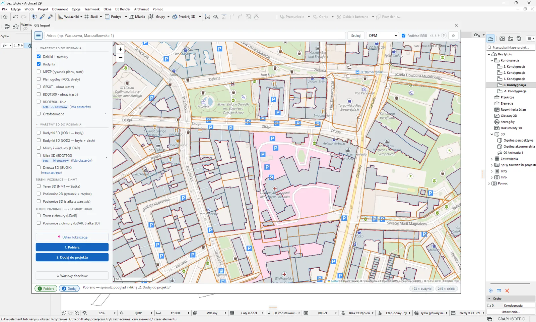Click the scissors trim tool icon
Image resolution: width=536 pixels, height=322 pixels.
[208, 17]
